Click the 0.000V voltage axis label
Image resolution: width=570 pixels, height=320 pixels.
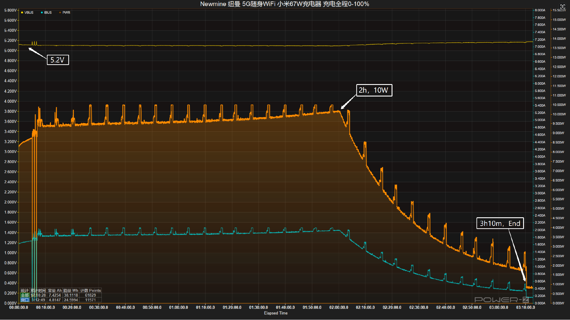pos(10,303)
